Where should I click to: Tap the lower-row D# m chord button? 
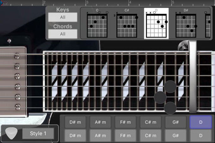click(x=75, y=135)
